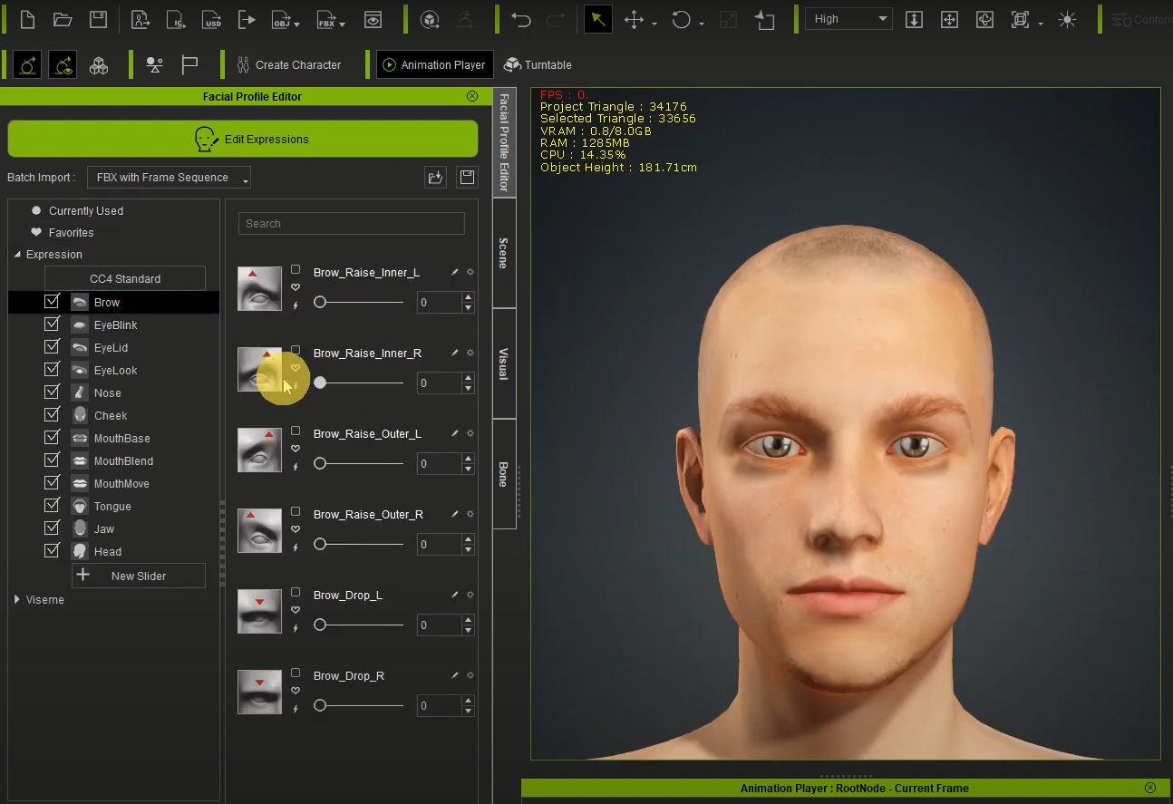Open the frame-view cube dropdown arrow
1173x804 pixels.
[x=1040, y=24]
